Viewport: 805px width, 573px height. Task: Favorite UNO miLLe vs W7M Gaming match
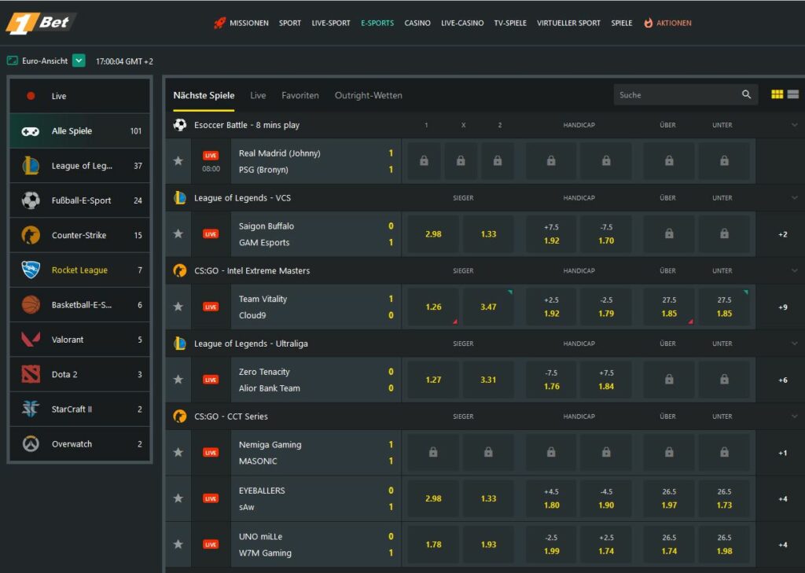pyautogui.click(x=178, y=545)
